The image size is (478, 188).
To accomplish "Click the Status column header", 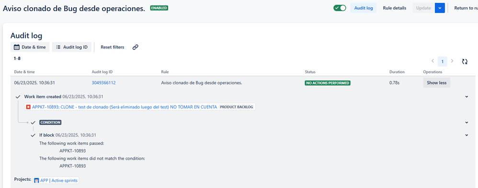I will (310, 72).
